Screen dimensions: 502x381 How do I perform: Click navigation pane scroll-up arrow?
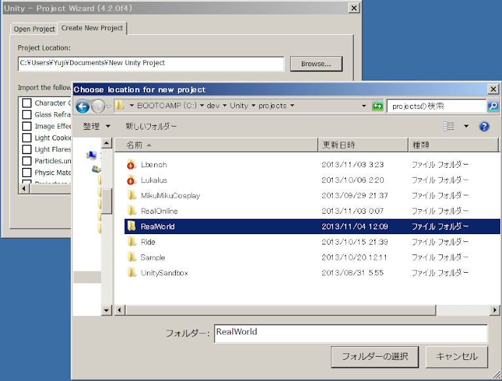106,143
